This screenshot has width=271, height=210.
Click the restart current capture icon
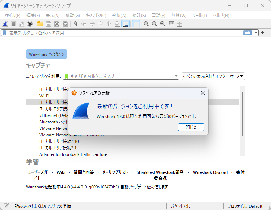pyautogui.click(x=22, y=24)
